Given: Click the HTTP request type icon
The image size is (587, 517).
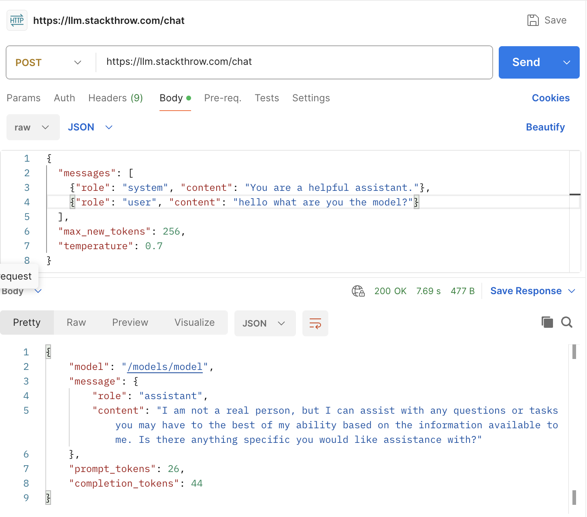Looking at the screenshot, I should [x=17, y=20].
